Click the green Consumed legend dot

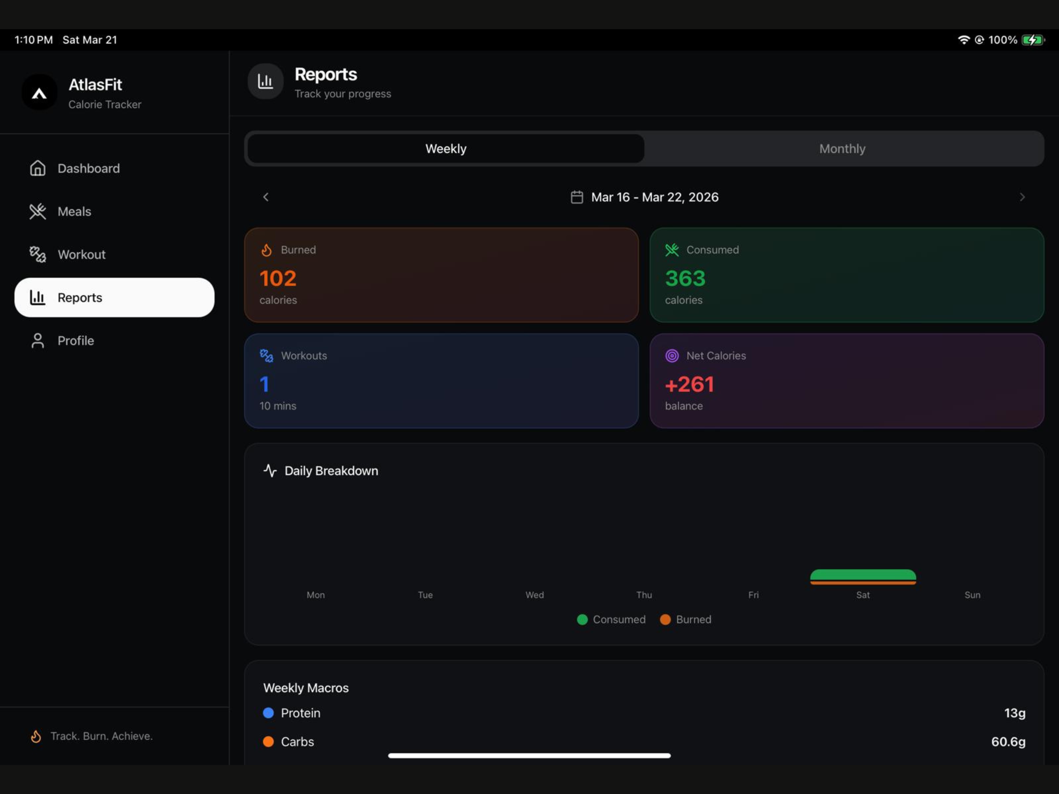(582, 619)
